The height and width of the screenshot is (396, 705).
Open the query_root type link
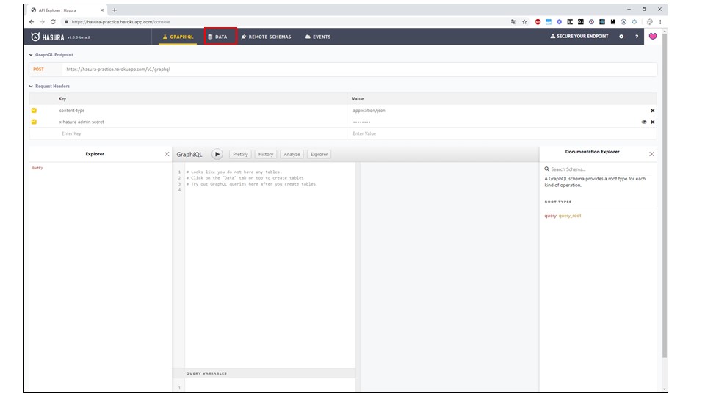tap(570, 216)
